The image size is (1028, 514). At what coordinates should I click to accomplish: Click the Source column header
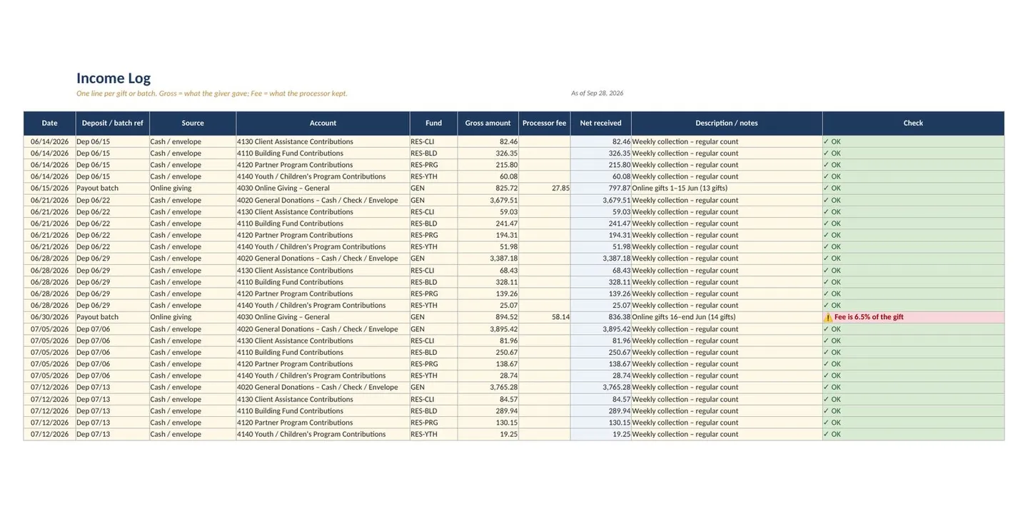pos(193,123)
